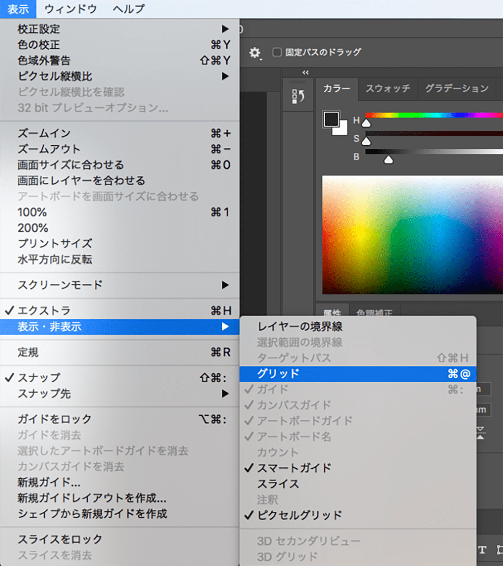Viewport: 503px width, 566px height.
Task: Toggle the スマートガイド checked item
Action: [x=294, y=468]
